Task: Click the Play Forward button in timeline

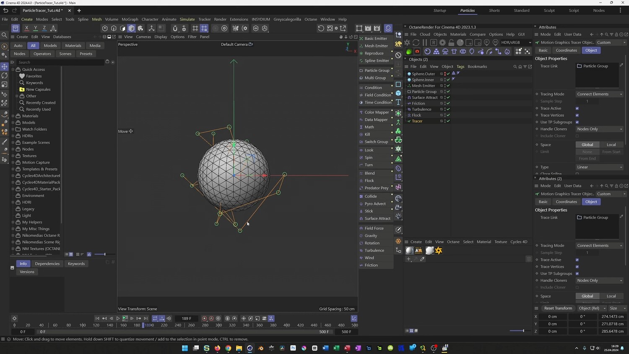Action: pos(125,318)
